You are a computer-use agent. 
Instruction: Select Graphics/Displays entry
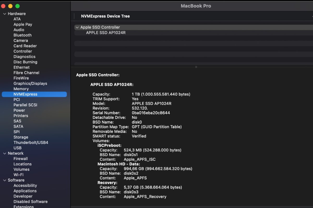pos(30,84)
